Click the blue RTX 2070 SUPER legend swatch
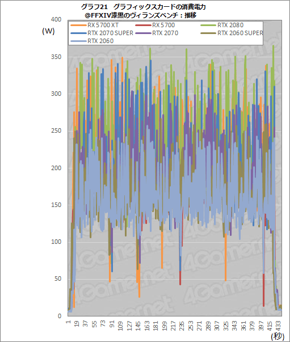Screen dimensions: 290x342 click(x=78, y=33)
